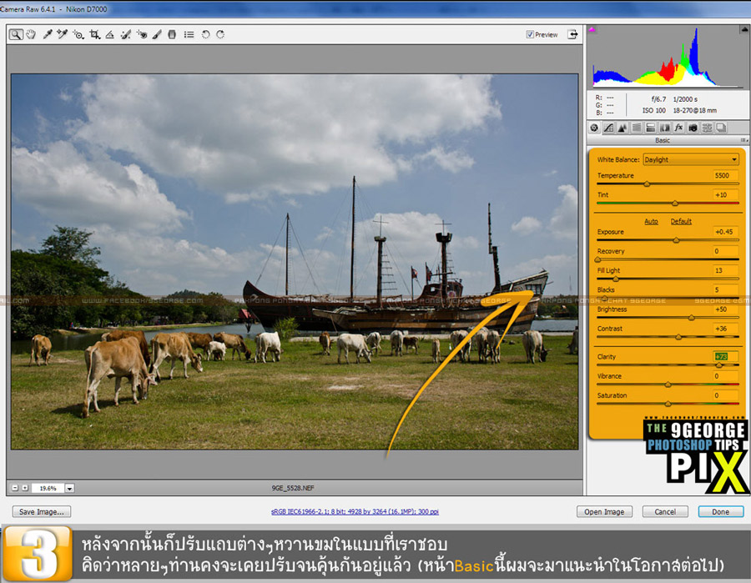Click the Save Image... button
This screenshot has width=751, height=583.
[41, 511]
